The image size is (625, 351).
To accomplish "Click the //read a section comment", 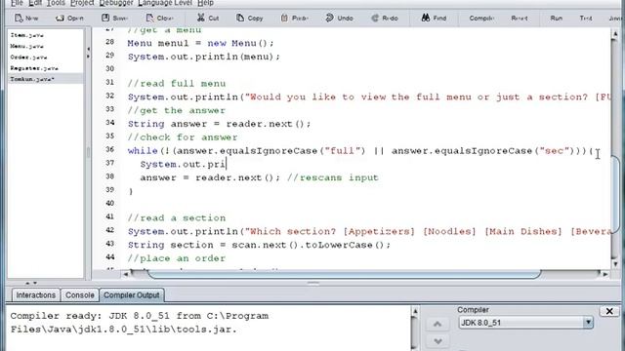I will point(177,218).
